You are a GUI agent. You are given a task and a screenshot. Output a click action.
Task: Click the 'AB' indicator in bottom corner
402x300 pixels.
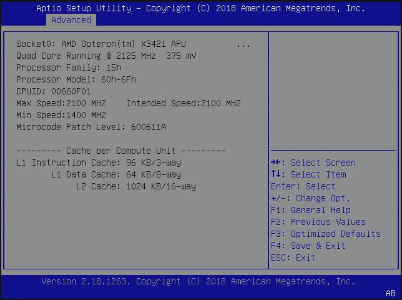coord(391,293)
